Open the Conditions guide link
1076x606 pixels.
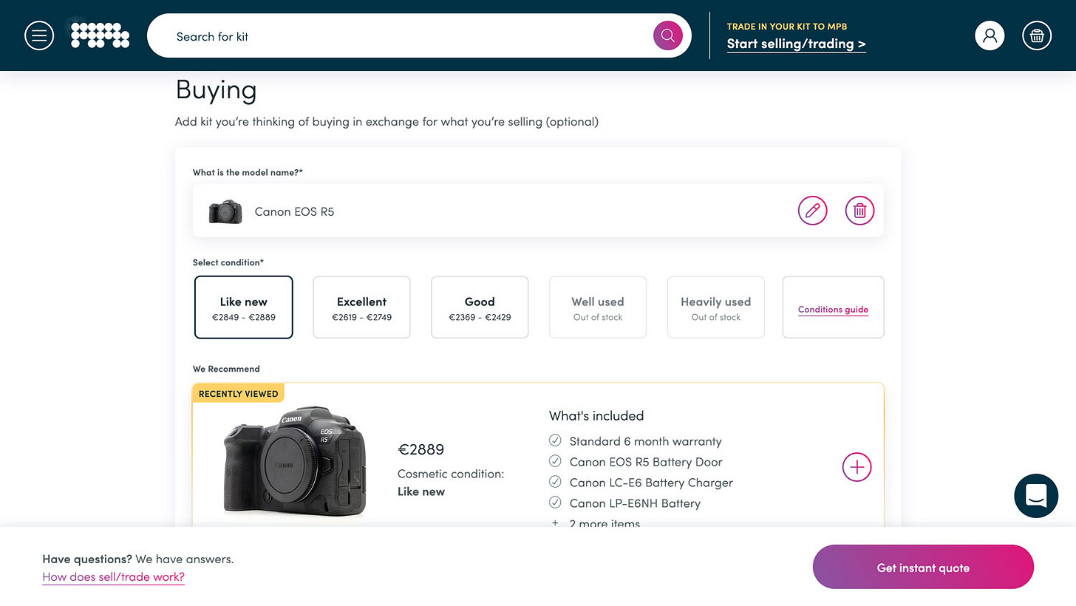point(833,310)
